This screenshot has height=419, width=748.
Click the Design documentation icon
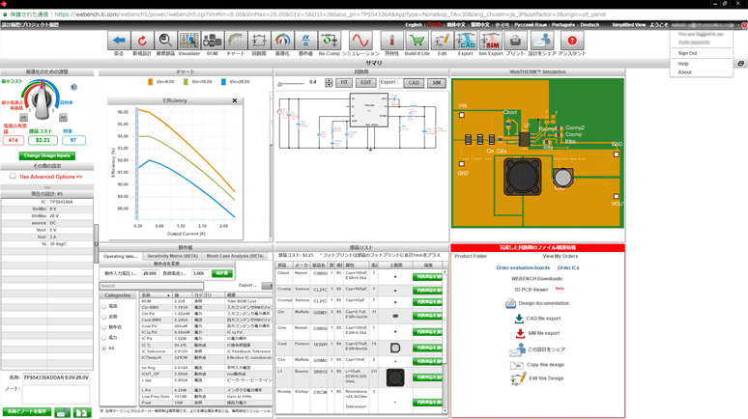(510, 303)
